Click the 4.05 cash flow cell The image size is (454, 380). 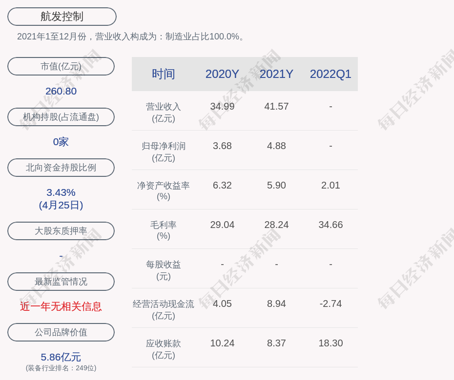tap(222, 304)
